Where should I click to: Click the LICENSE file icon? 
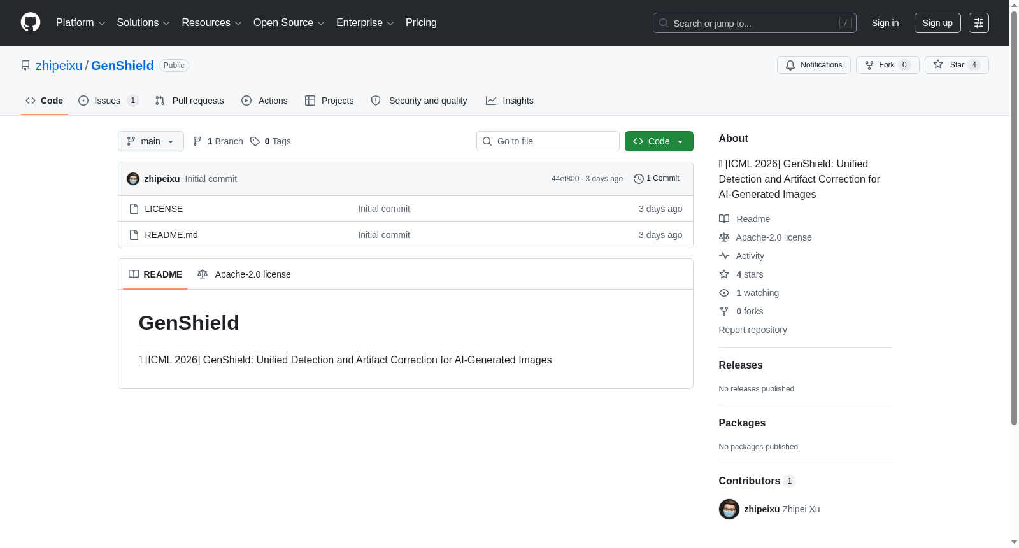click(134, 209)
